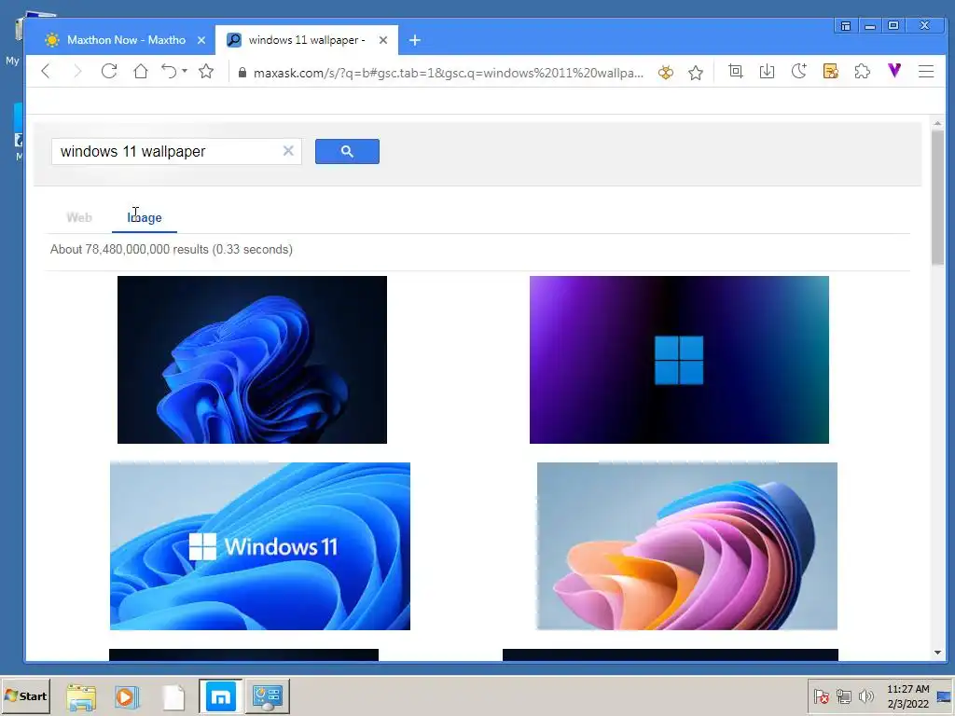
Task: Open the Maxnote notes icon
Action: pos(831,71)
